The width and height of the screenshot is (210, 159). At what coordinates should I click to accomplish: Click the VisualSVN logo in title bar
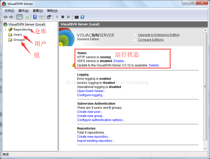coord(4,4)
